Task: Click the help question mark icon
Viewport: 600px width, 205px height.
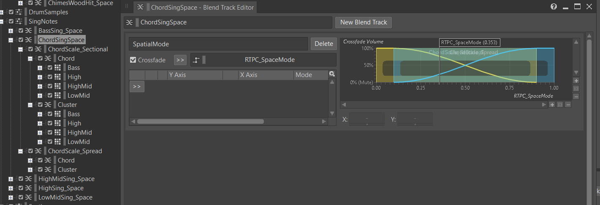Action: (554, 7)
